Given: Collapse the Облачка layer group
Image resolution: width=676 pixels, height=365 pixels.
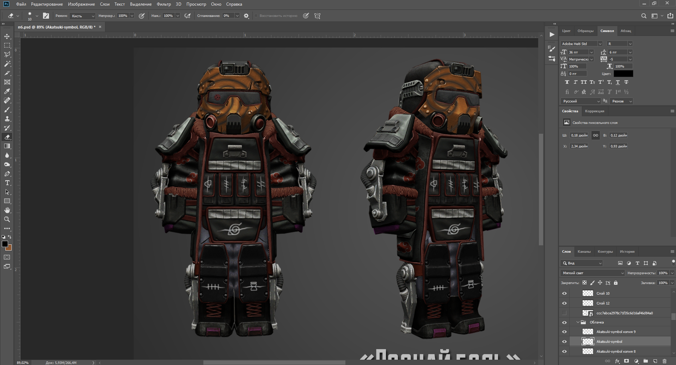Looking at the screenshot, I should click(x=578, y=322).
